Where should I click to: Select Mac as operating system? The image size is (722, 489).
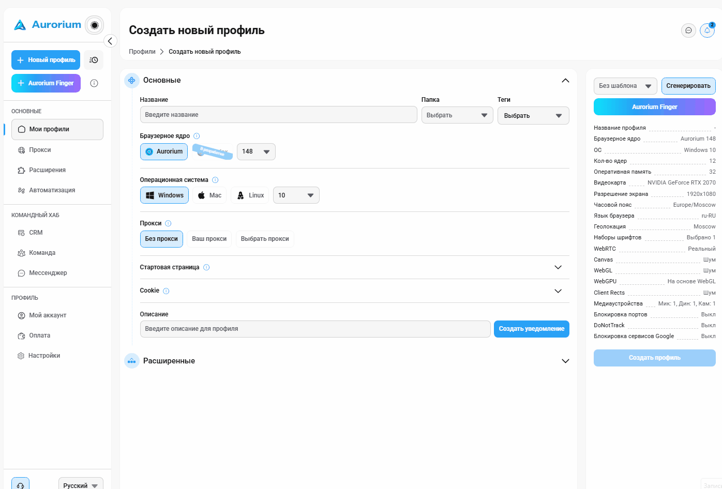point(209,195)
